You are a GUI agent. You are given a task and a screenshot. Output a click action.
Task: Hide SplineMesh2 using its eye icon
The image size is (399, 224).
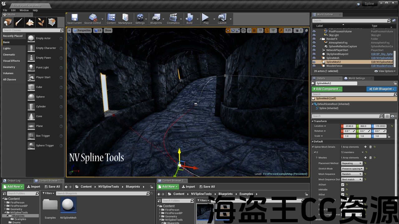point(314,62)
